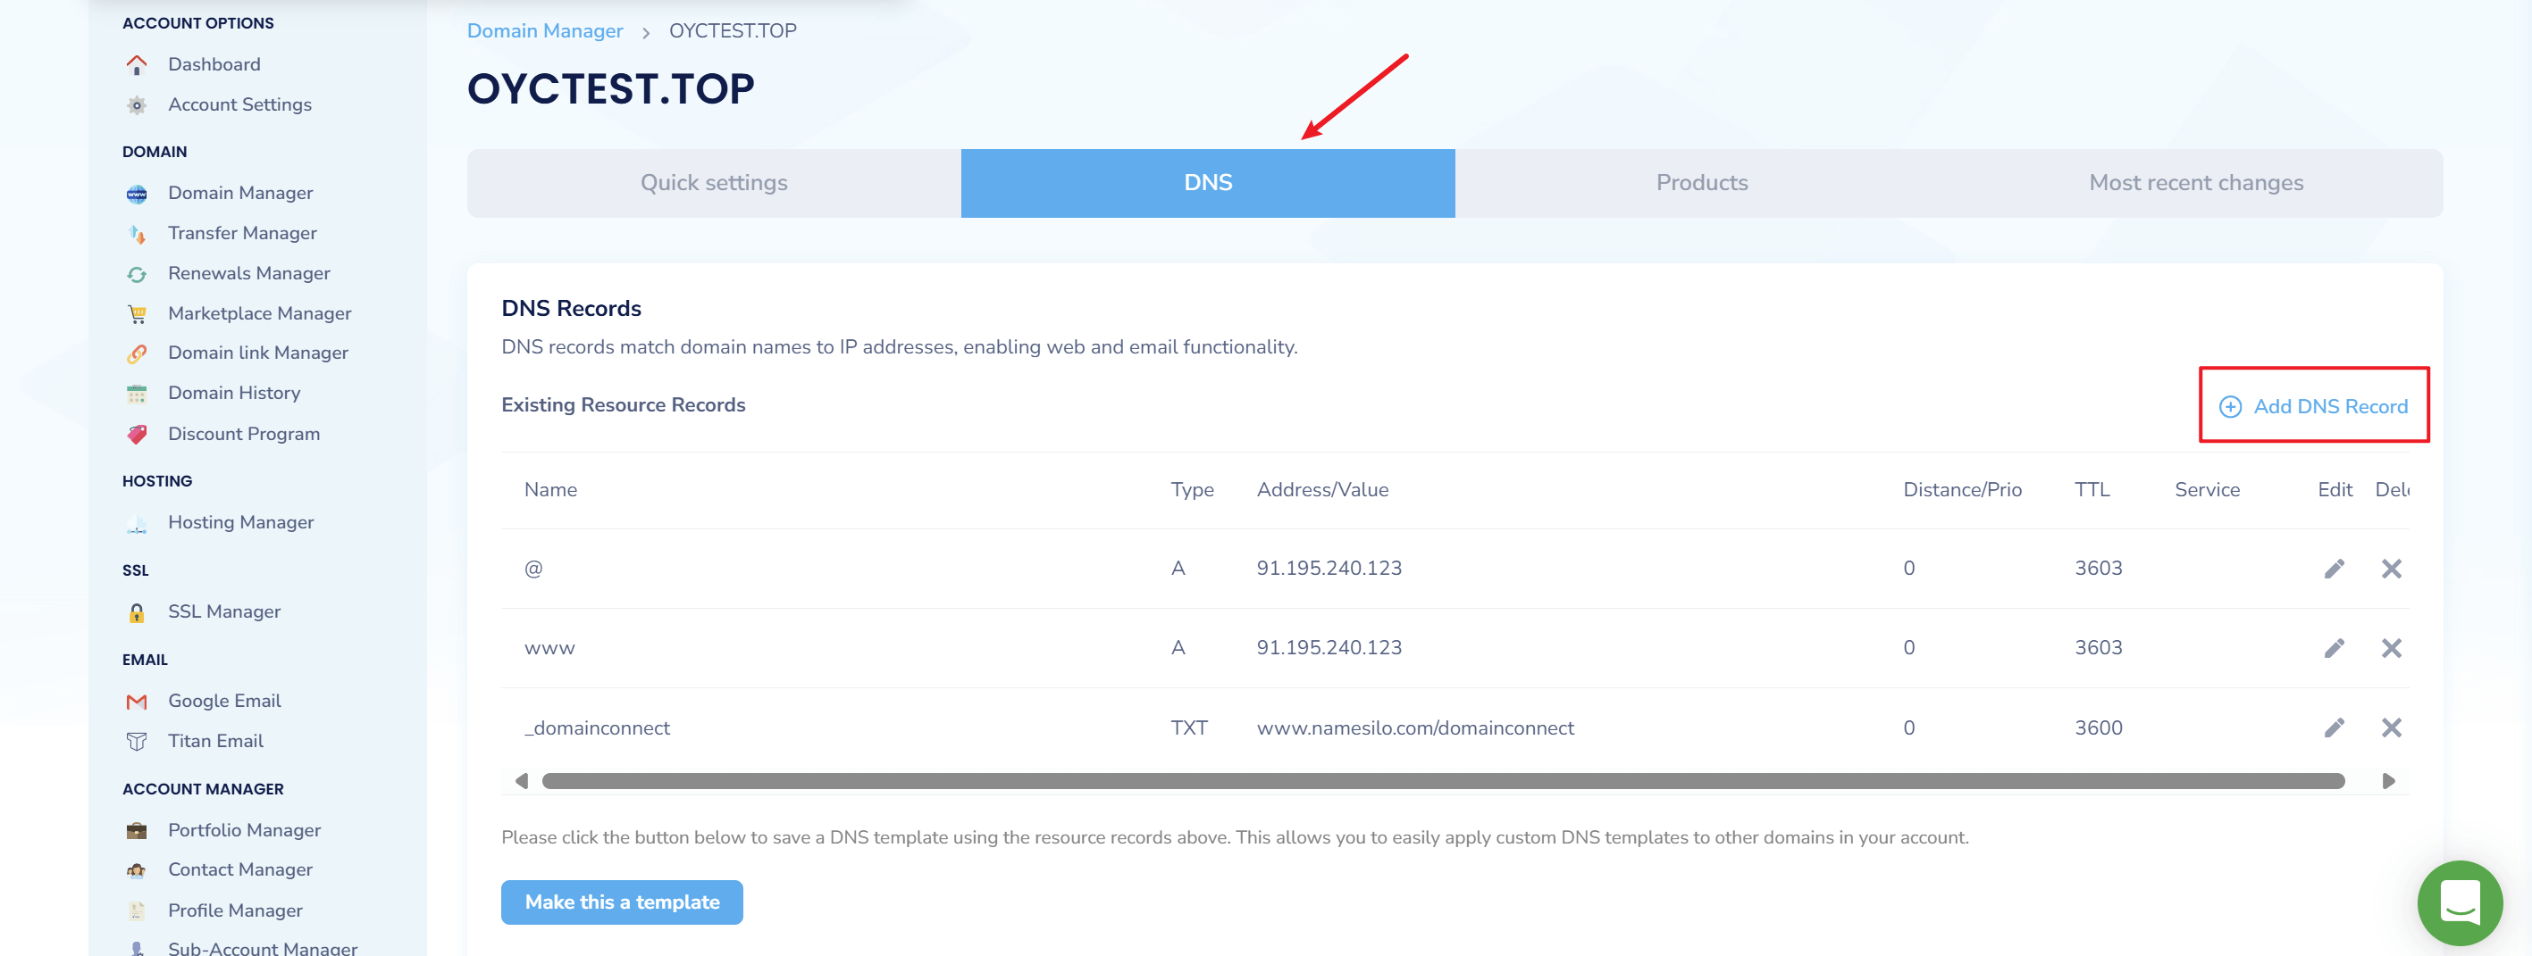This screenshot has width=2532, height=956.
Task: View the Most recent changes tab
Action: 2195,184
